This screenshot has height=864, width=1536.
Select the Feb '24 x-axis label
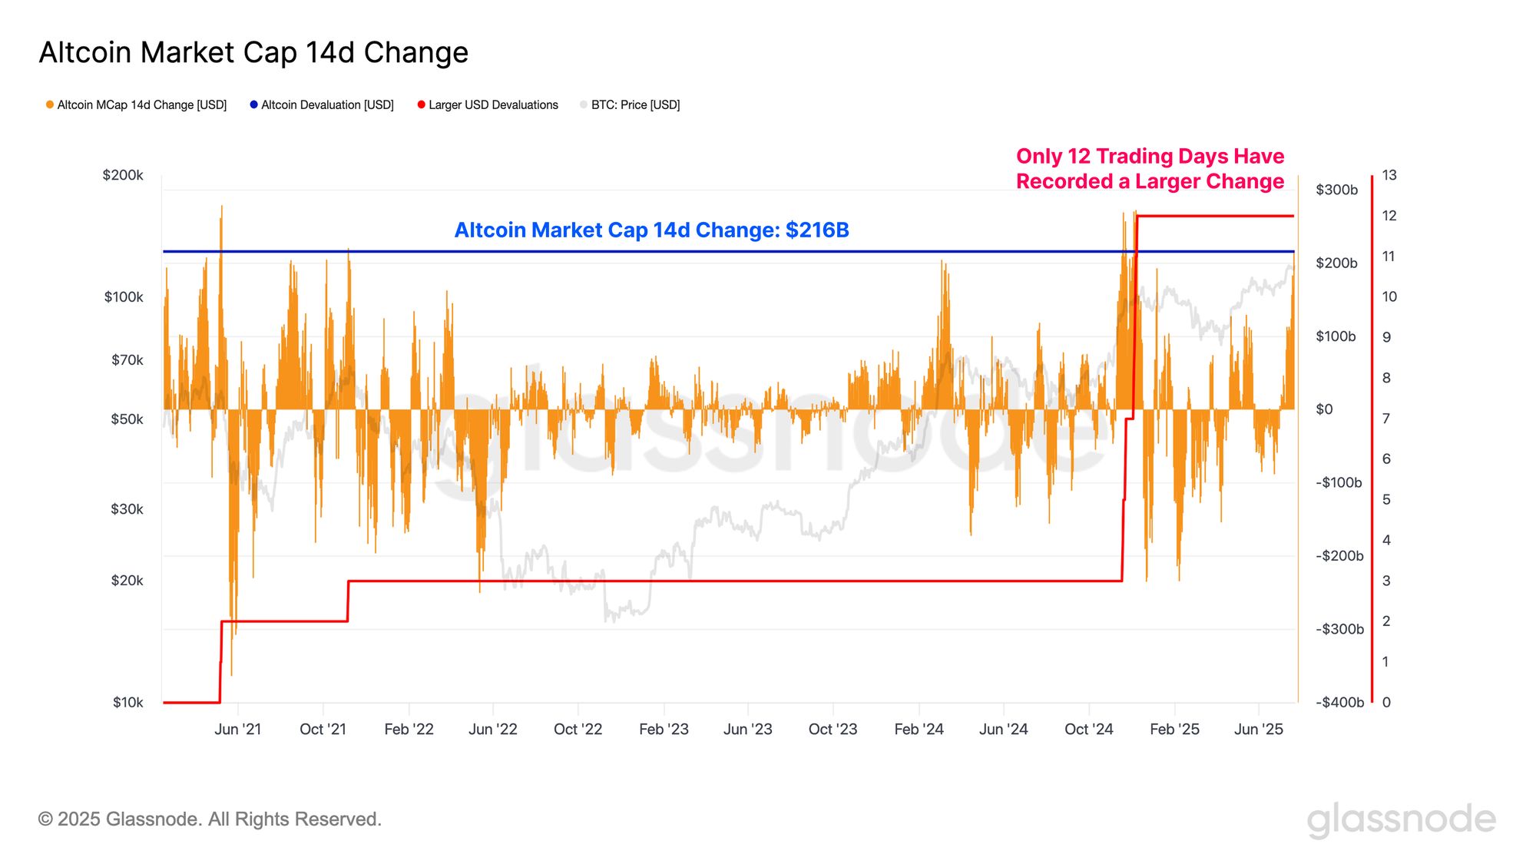tap(919, 730)
